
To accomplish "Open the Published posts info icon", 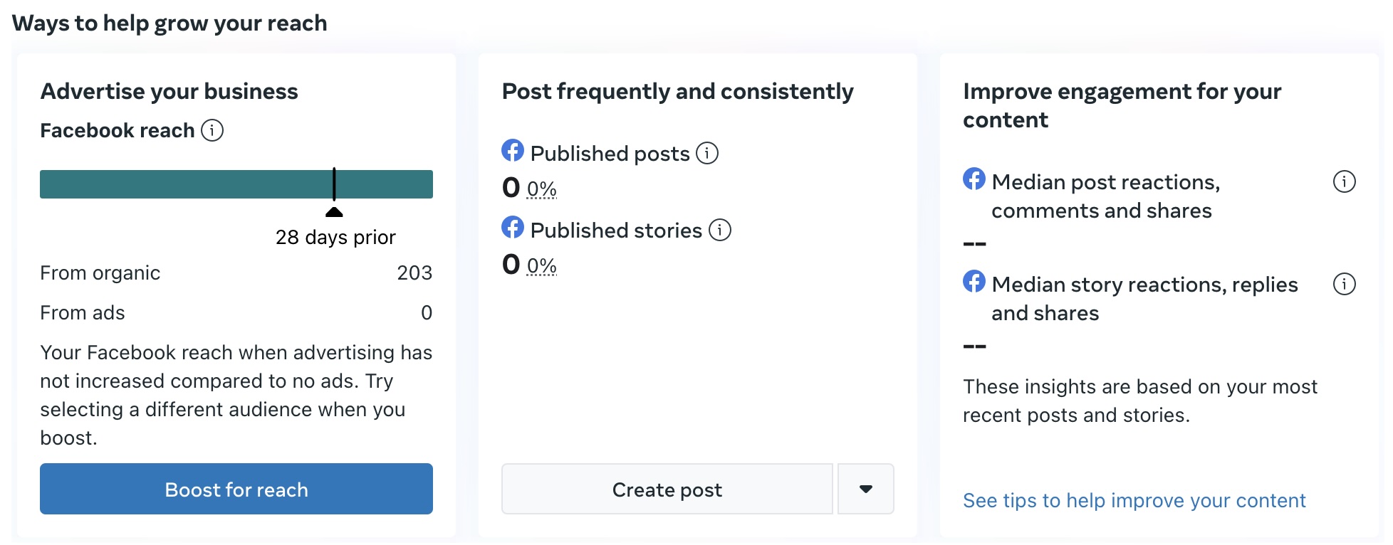I will pos(706,153).
